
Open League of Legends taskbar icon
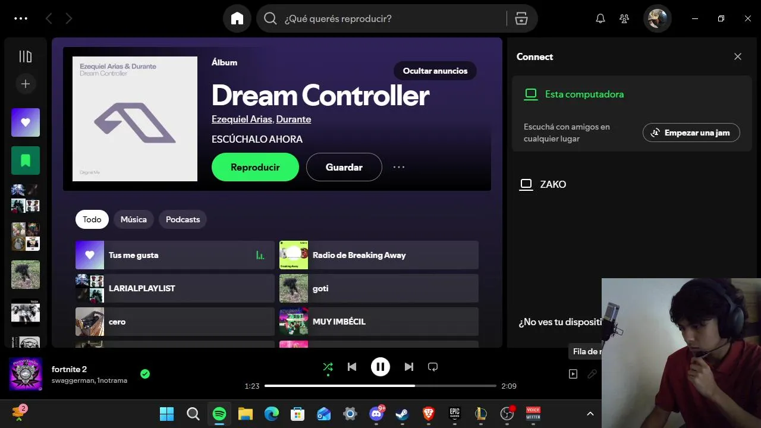481,413
